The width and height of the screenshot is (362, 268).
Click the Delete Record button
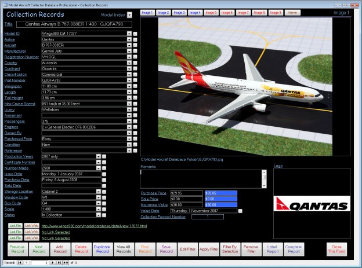pos(81,249)
